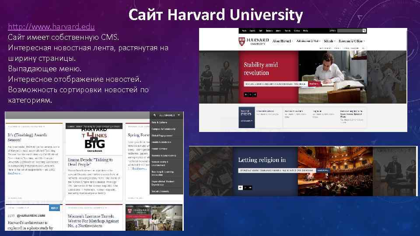Viewport: 420px width, 236px height.
Task: Open the Spring Forward article title
Action: (x=139, y=135)
